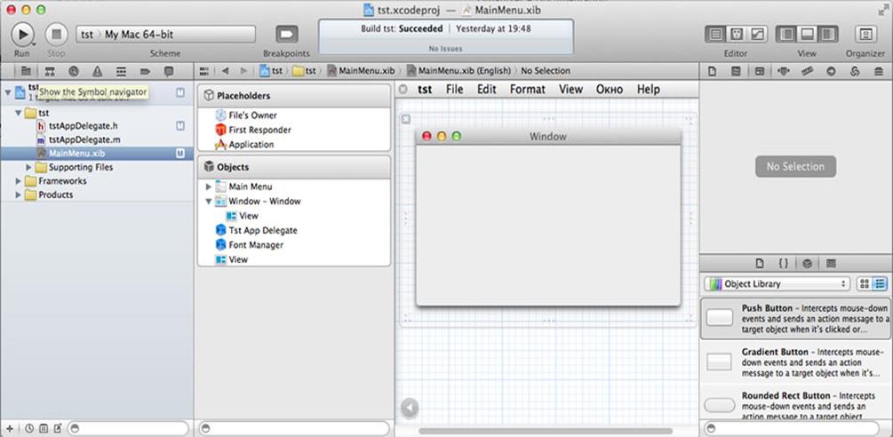Go back in jump bar history

(226, 71)
